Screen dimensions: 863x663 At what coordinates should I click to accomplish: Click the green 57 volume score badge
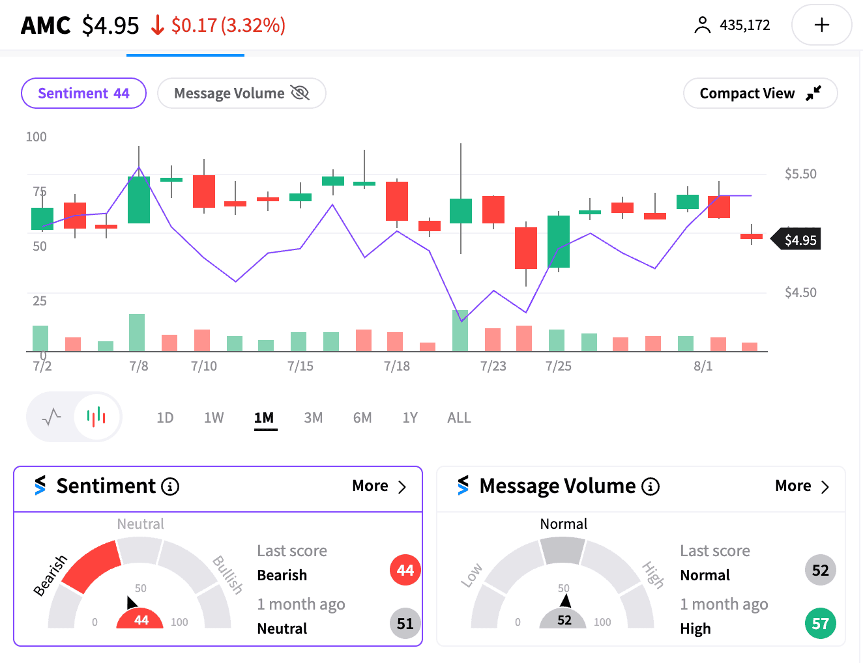coord(821,624)
